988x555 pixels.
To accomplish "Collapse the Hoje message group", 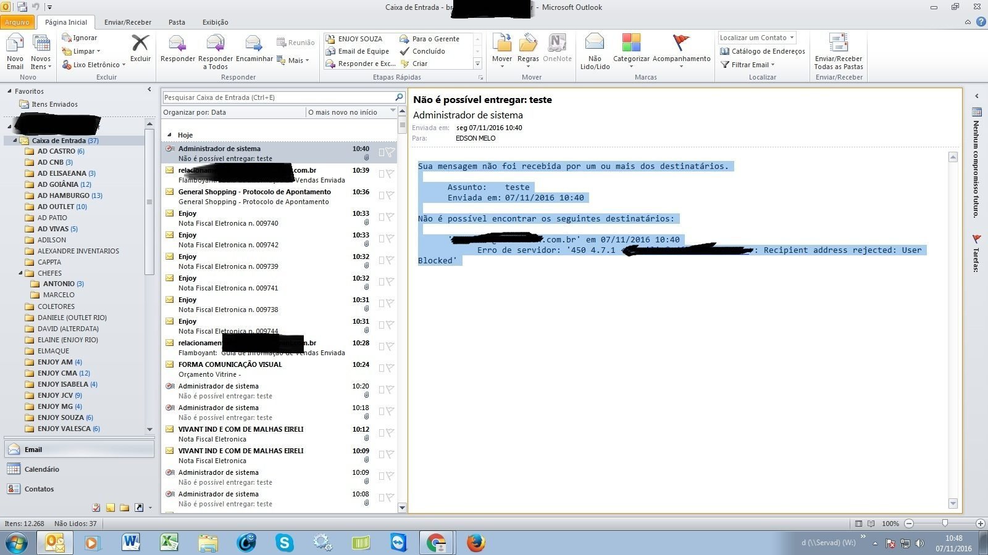I will coord(169,135).
